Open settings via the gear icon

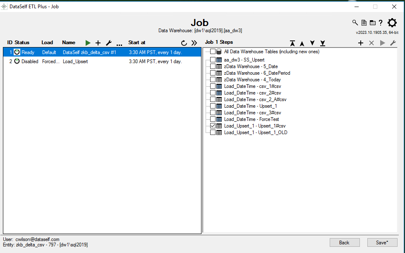(x=391, y=23)
